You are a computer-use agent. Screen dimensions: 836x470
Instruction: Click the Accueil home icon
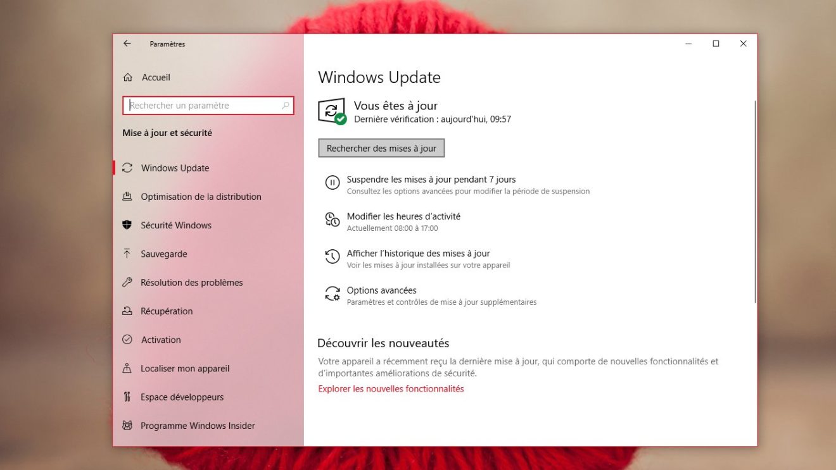click(128, 77)
